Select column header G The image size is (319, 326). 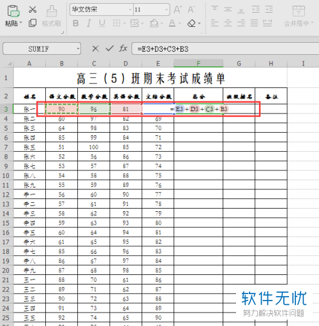(239, 64)
